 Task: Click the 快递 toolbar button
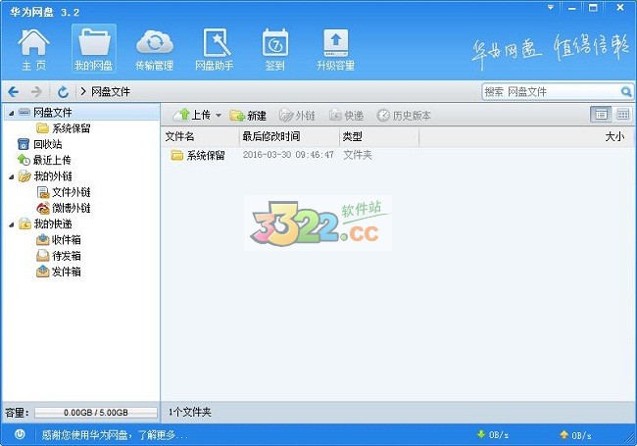pos(346,116)
